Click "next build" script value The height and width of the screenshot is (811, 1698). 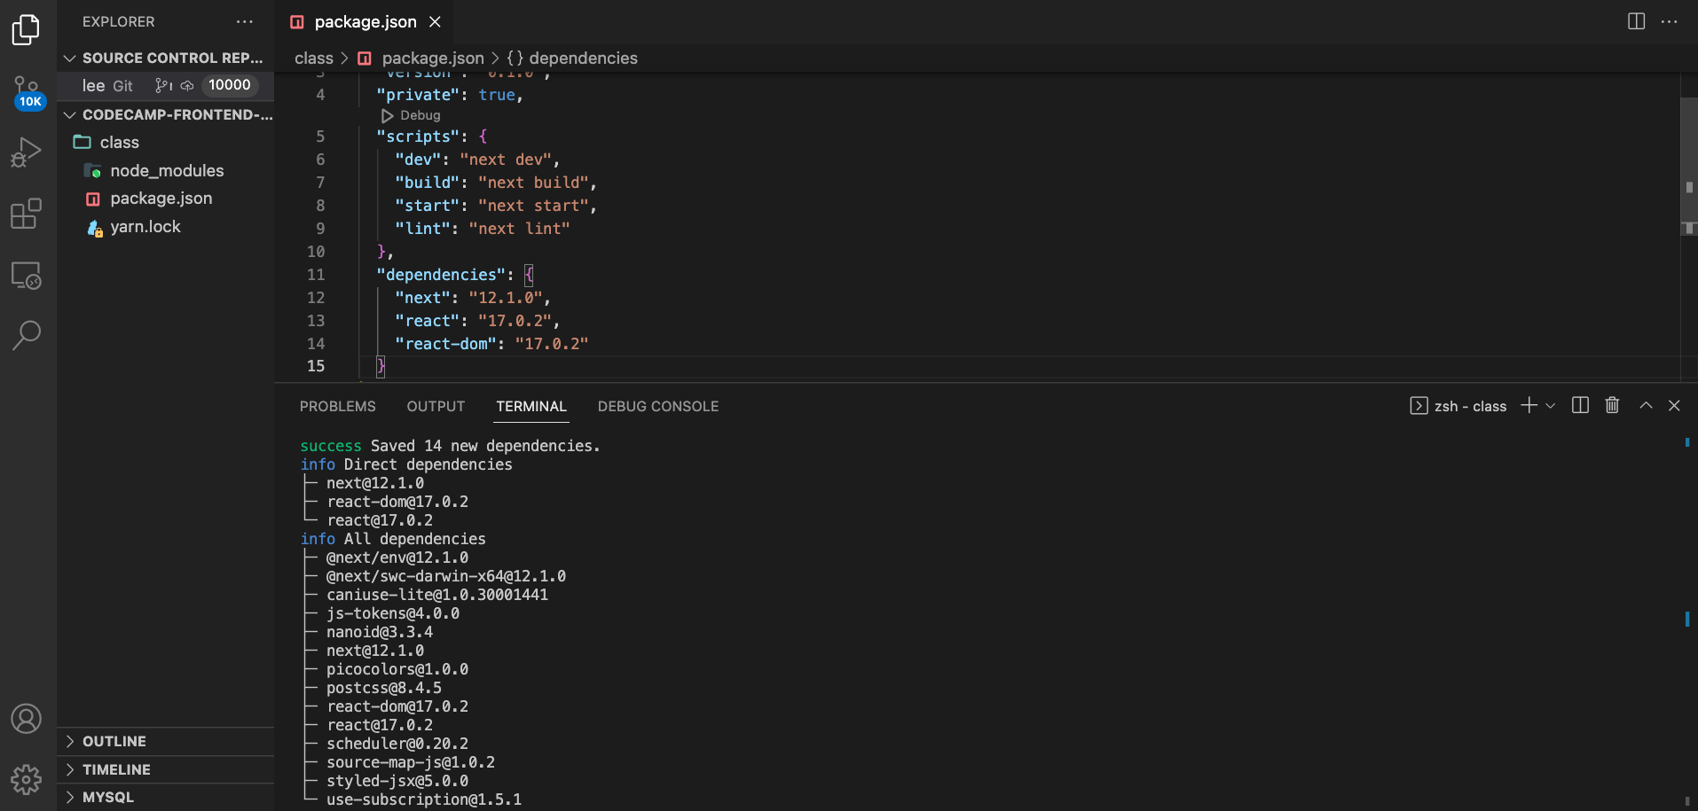pos(533,183)
